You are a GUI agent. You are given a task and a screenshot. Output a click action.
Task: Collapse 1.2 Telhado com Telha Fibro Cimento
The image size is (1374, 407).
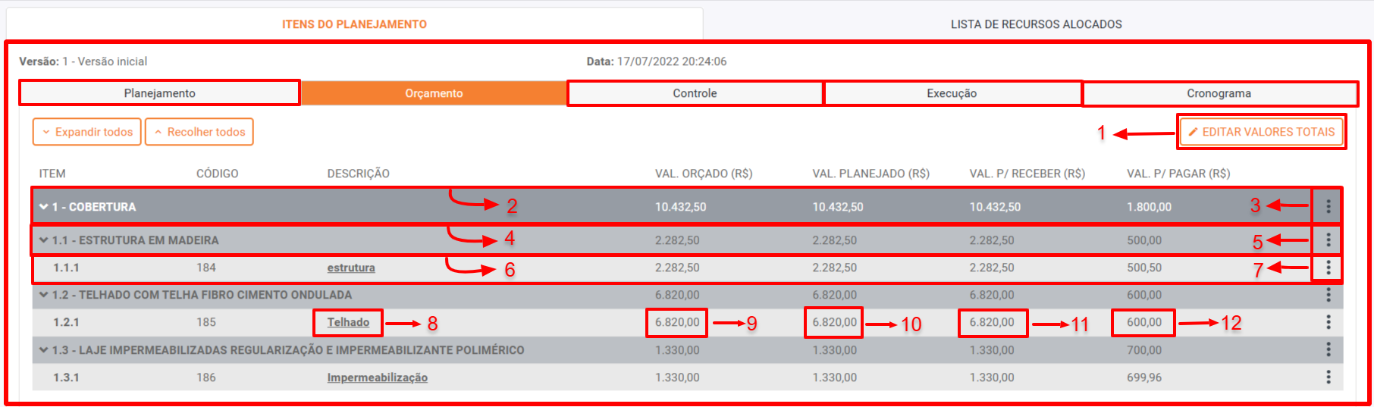44,295
